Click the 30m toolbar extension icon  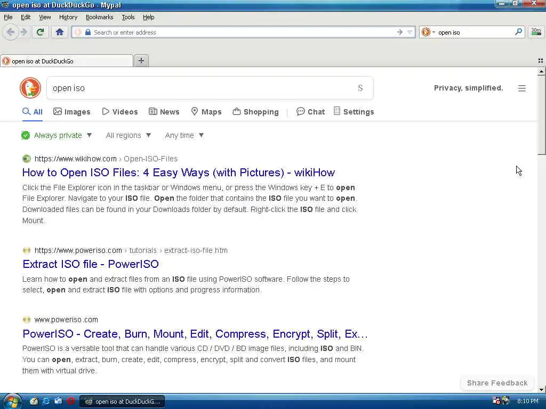[536, 32]
